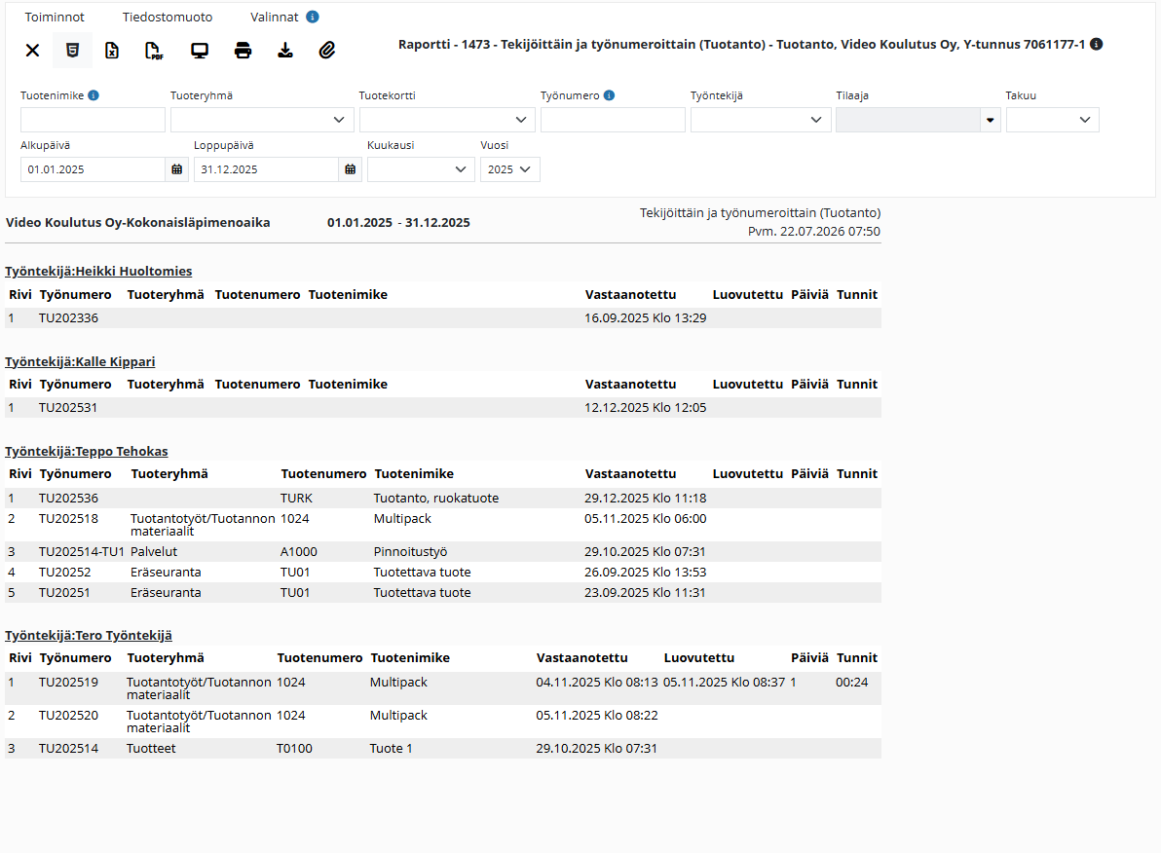Screen dimensions: 1161x853
Task: Expand the Tuoteryhmä dropdown
Action: (262, 120)
